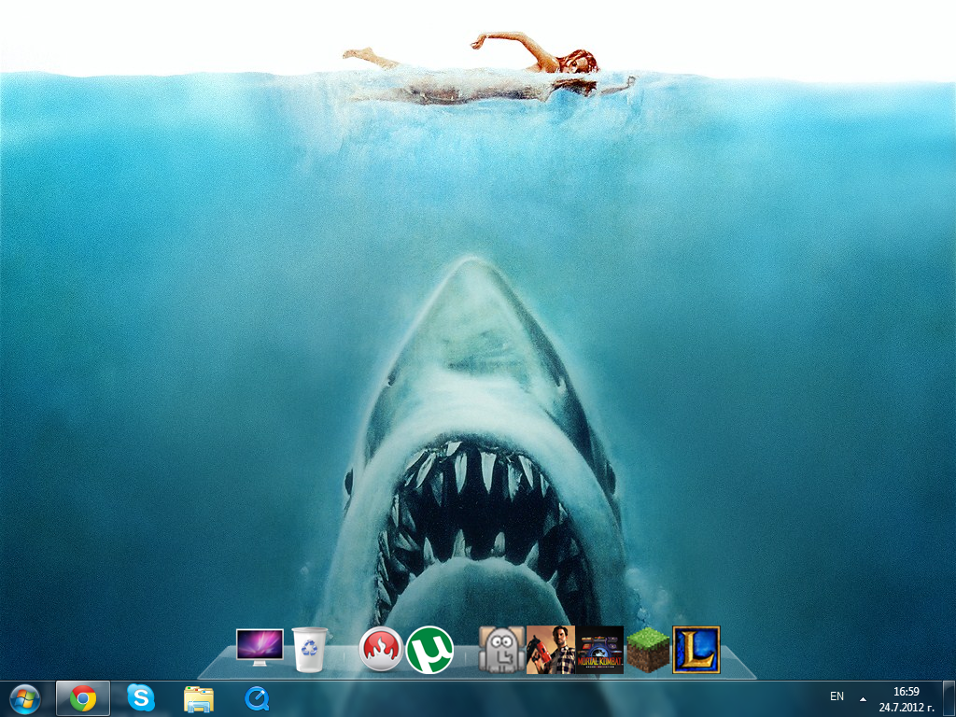
Task: Launch League of Legends from dock
Action: point(696,650)
